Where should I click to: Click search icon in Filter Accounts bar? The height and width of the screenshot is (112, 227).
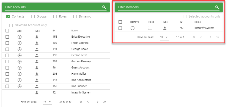click(x=104, y=7)
